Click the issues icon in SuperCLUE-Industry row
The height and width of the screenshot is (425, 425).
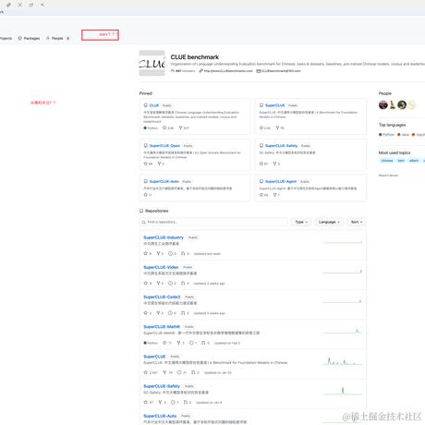[x=170, y=253]
